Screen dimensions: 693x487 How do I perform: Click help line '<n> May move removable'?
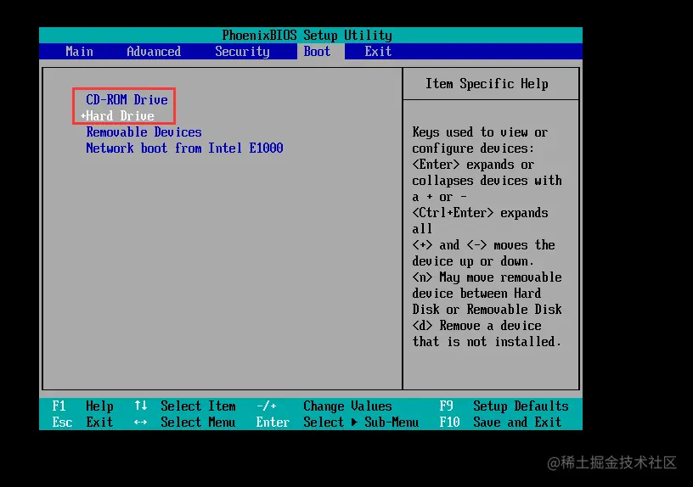coord(487,277)
